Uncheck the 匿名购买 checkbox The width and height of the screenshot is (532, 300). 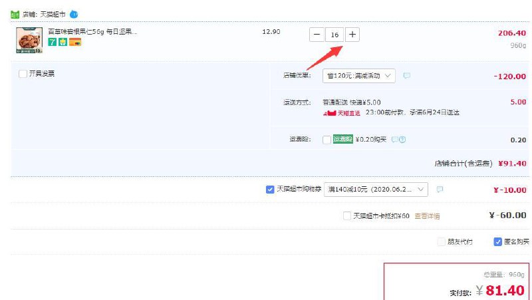[497, 241]
